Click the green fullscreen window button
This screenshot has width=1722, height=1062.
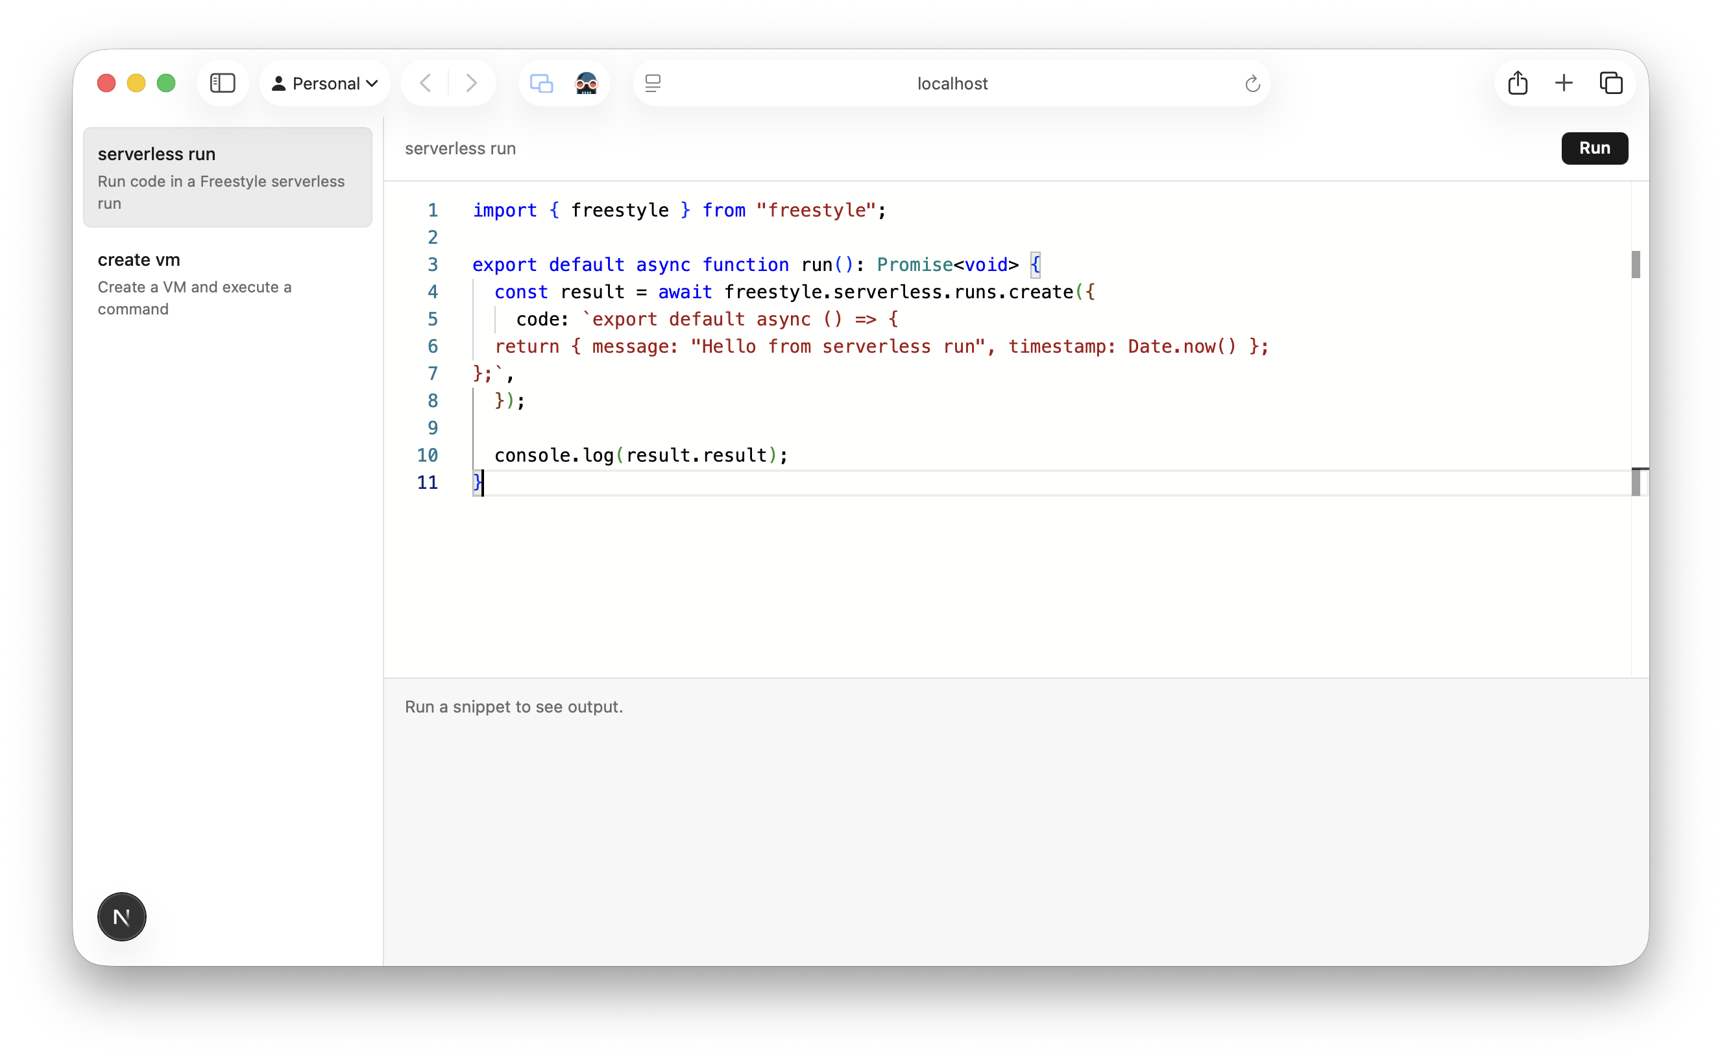point(166,84)
